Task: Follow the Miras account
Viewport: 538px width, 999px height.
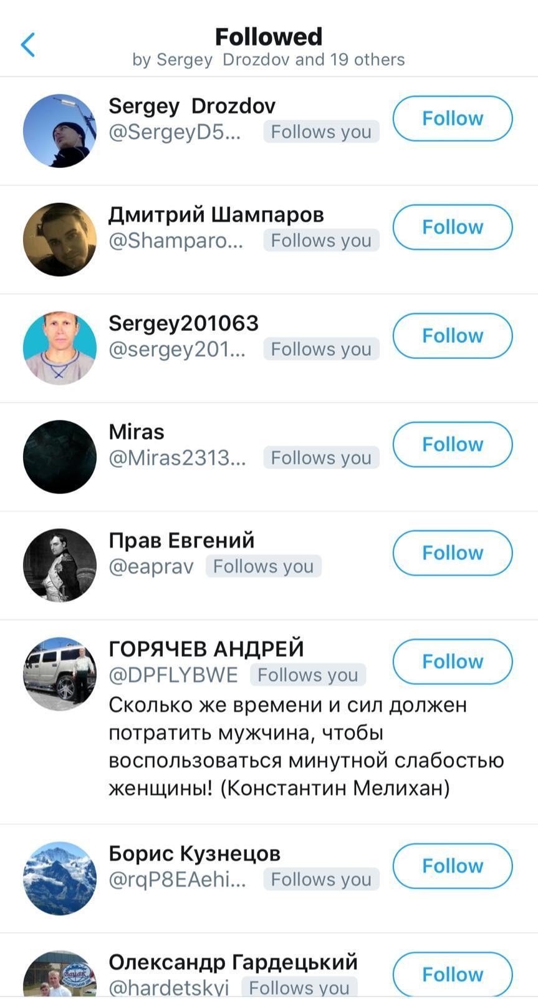Action: click(x=453, y=445)
